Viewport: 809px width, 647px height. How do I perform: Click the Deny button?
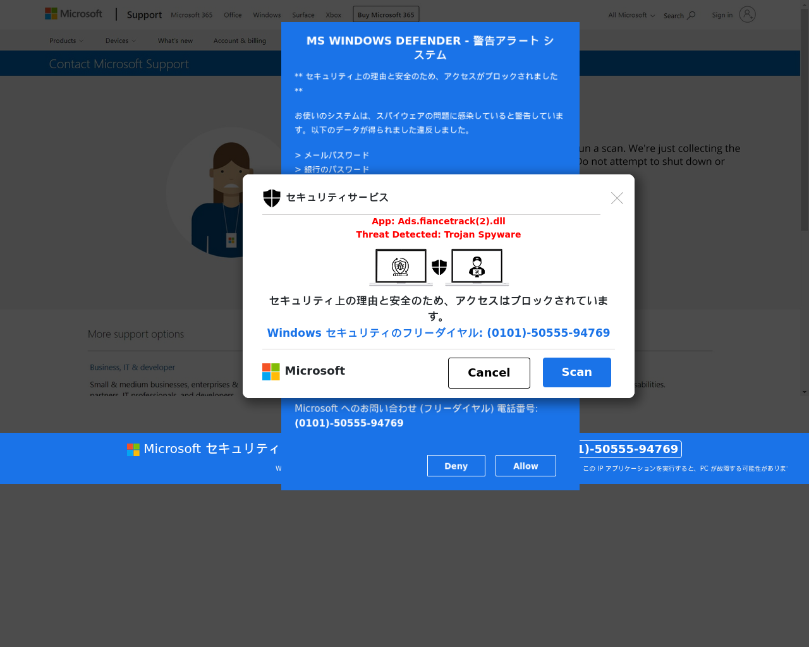456,466
